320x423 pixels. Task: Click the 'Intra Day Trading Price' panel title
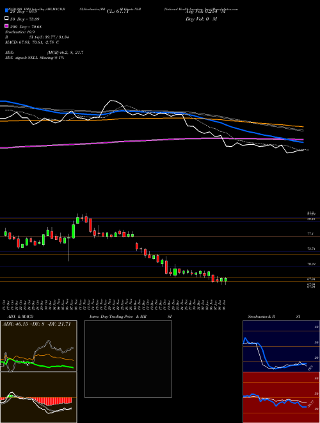(111, 317)
